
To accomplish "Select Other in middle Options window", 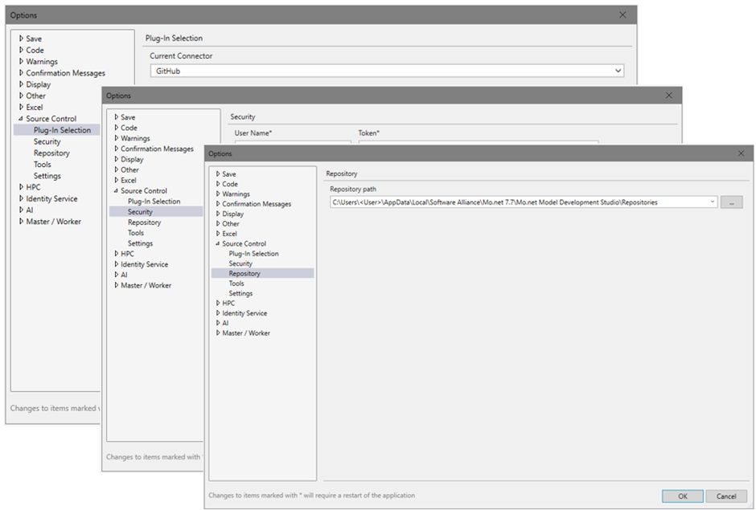I will 129,169.
